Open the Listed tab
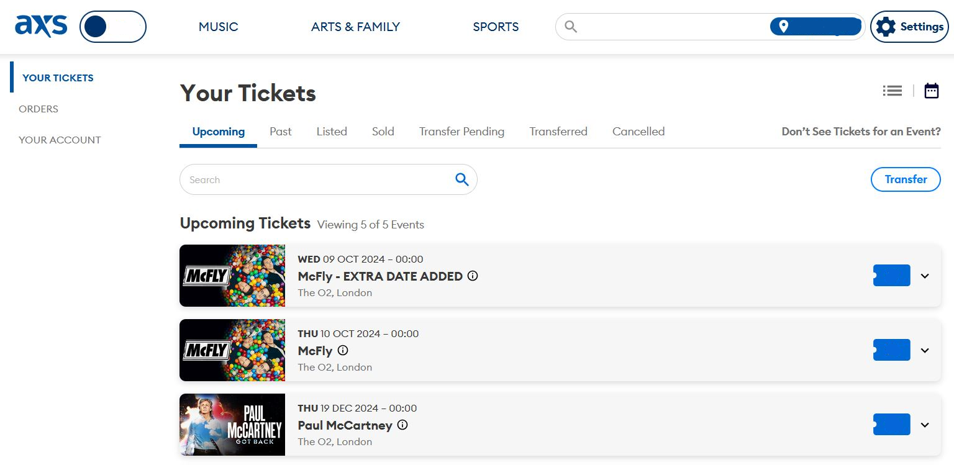Screen dimensions: 954x465 pyautogui.click(x=332, y=132)
